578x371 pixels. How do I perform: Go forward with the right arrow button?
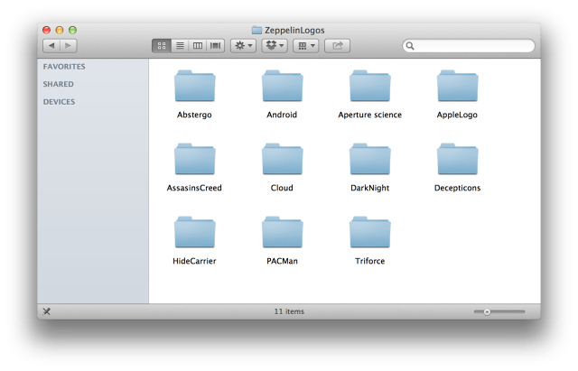point(69,46)
